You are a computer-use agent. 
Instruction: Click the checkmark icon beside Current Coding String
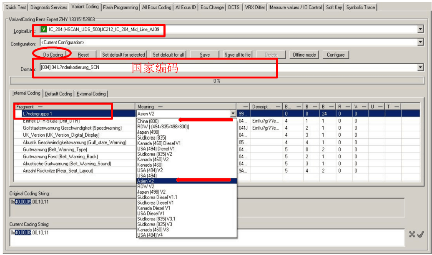[420, 235]
